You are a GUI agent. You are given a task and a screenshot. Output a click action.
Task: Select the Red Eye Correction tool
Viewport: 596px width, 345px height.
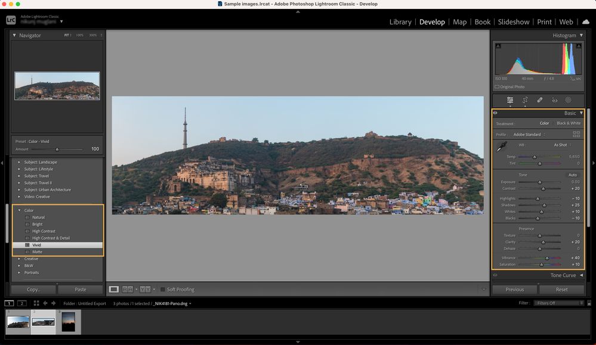click(x=554, y=100)
